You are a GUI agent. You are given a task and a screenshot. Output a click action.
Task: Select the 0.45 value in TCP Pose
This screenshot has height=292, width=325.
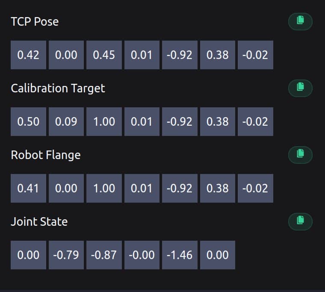(104, 55)
